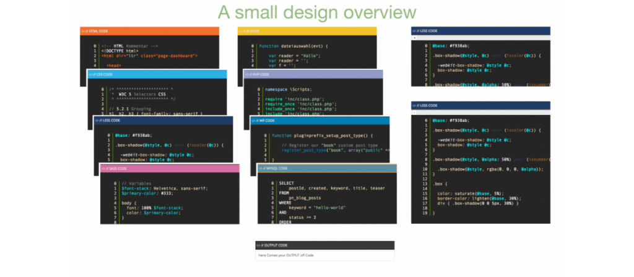Click the 'register_post_type("book", array(...' line
Screen dimensions: 634x277
(335, 150)
